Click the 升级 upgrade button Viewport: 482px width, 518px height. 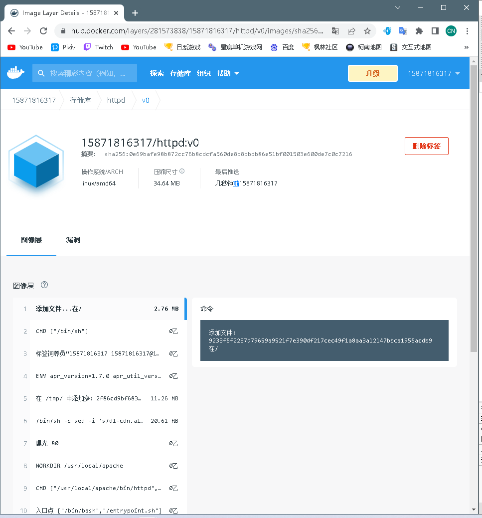pyautogui.click(x=373, y=73)
